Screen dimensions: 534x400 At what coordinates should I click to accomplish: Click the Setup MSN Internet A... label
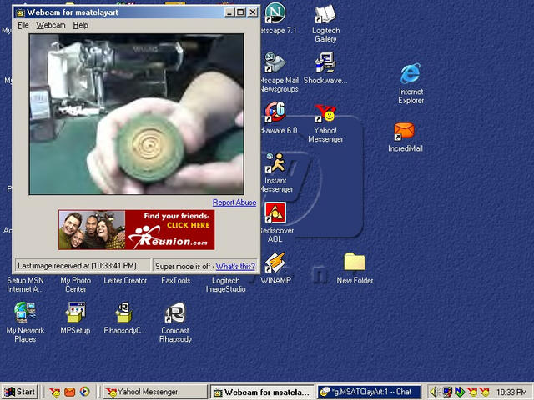(25, 285)
